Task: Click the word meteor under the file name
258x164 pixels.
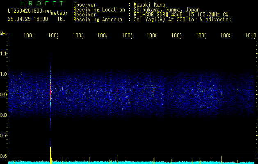Action: coord(59,13)
